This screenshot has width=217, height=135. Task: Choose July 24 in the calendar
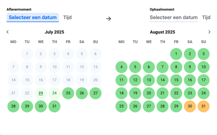tap(54, 93)
